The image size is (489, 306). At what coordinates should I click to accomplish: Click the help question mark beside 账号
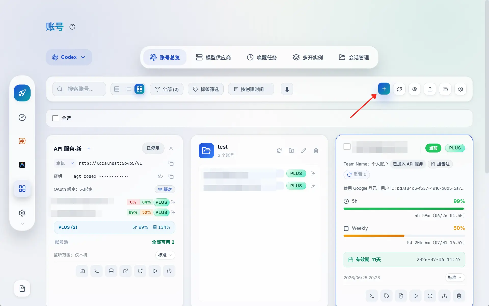coord(72,27)
